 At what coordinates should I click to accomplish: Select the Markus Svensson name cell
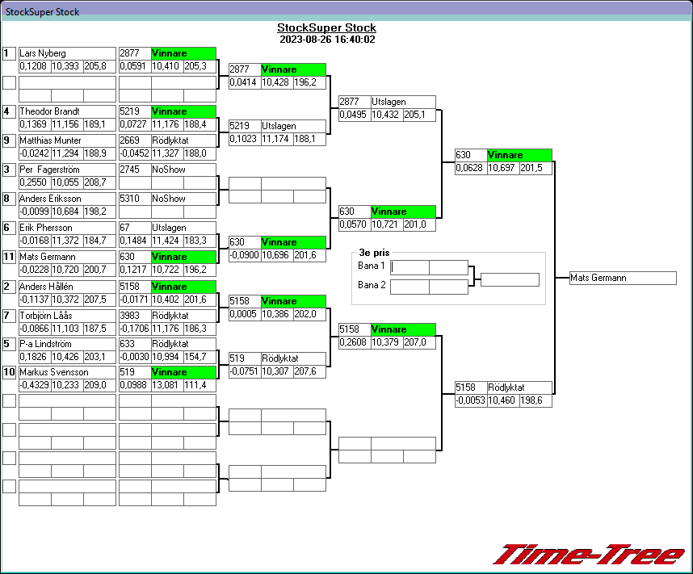click(x=67, y=372)
